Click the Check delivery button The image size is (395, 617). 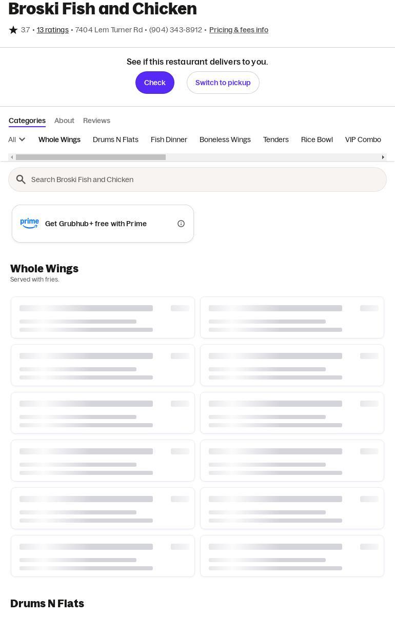(155, 83)
